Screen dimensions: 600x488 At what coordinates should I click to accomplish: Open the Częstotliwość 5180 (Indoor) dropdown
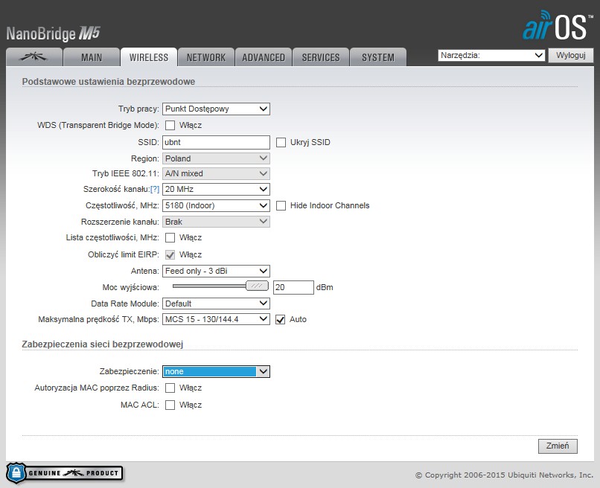coord(216,205)
